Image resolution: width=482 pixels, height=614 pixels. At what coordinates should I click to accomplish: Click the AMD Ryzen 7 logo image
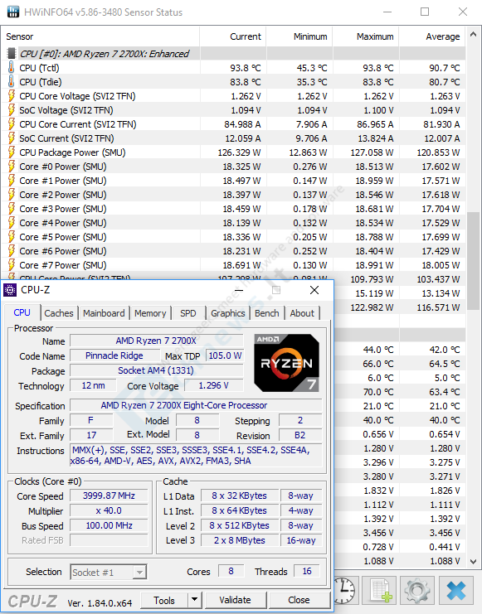click(x=287, y=363)
